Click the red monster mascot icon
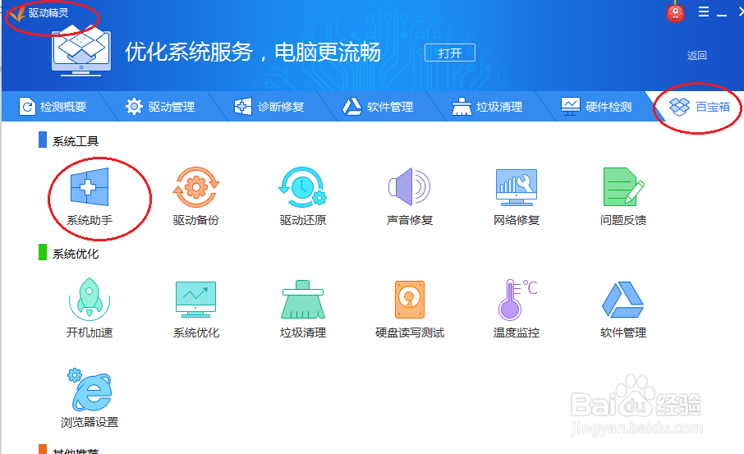 [x=675, y=12]
